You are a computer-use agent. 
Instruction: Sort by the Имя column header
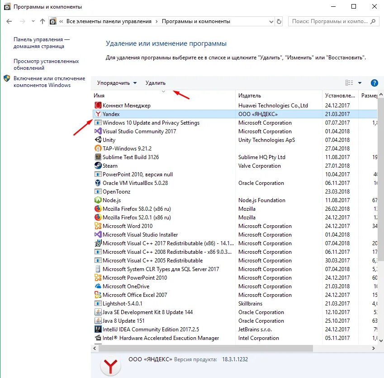click(163, 96)
